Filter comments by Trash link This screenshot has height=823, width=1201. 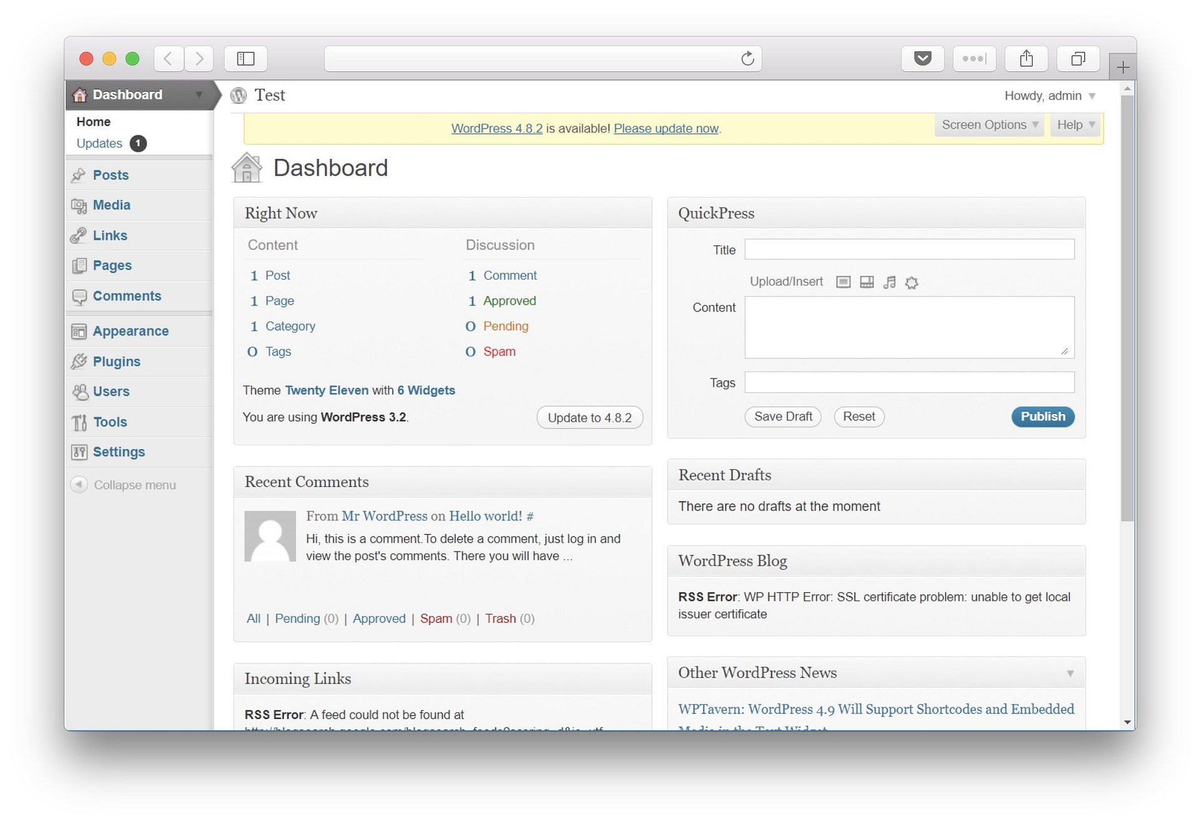coord(500,619)
